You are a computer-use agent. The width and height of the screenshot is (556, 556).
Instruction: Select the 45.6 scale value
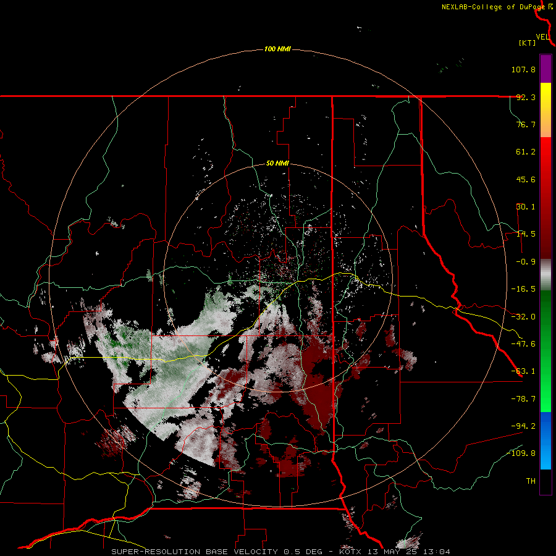coord(526,179)
